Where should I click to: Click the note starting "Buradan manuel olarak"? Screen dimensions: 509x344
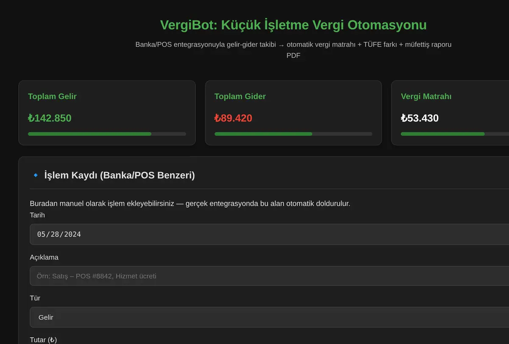pos(190,204)
